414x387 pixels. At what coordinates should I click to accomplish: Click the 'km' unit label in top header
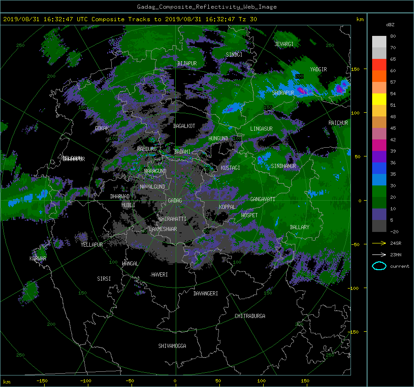pyautogui.click(x=360, y=19)
